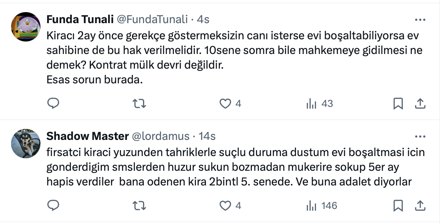Image resolution: width=445 pixels, height=224 pixels.
Task: Reply to Funda Tunali's tweet
Action: pyautogui.click(x=53, y=104)
